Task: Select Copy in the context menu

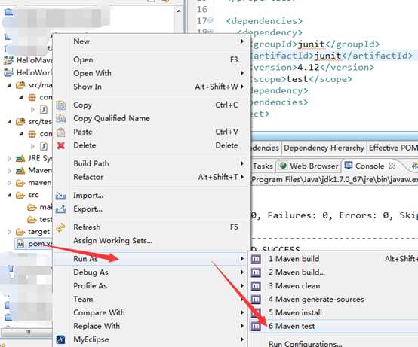Action: click(x=152, y=105)
